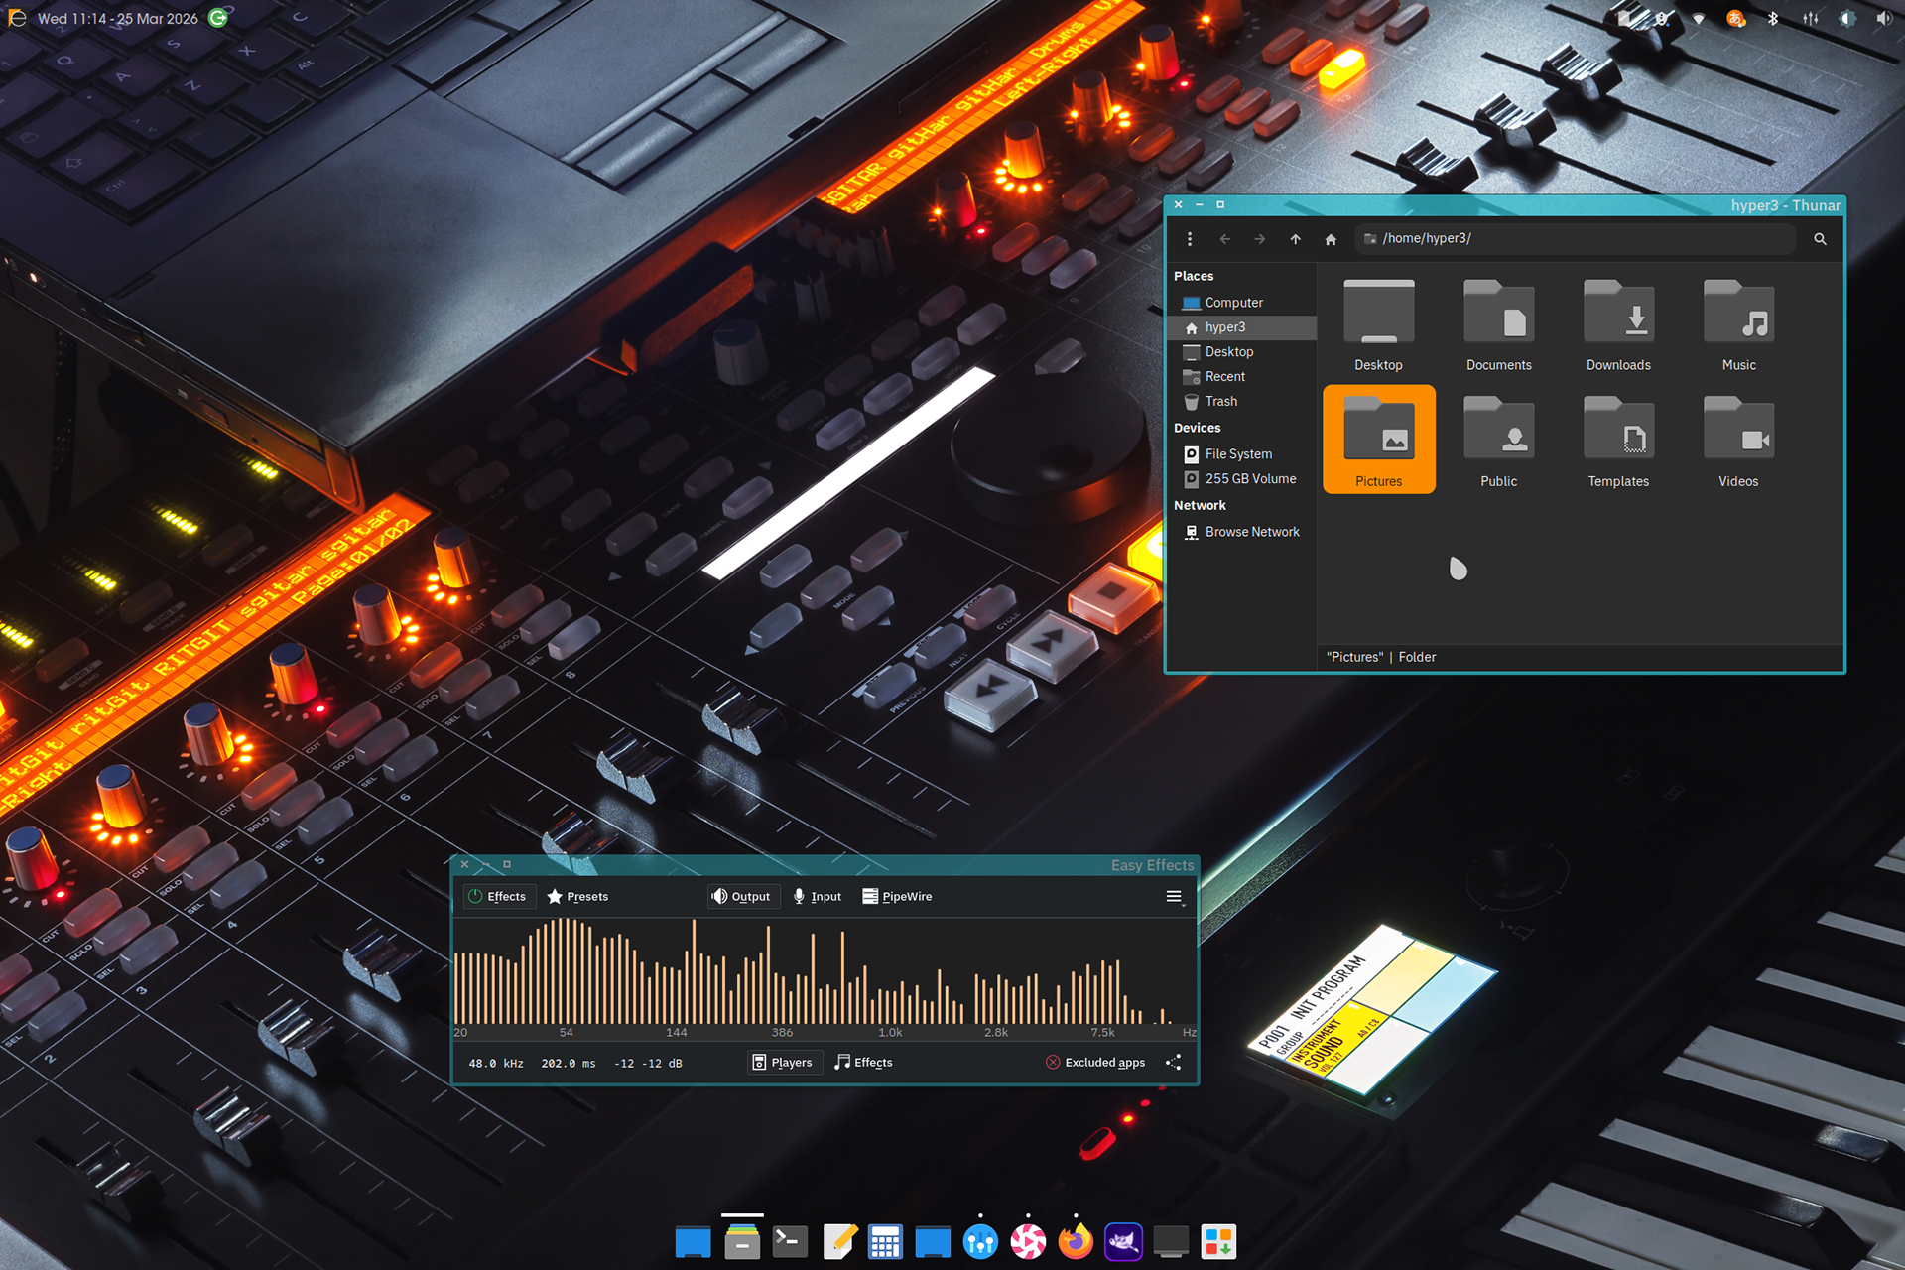The width and height of the screenshot is (1905, 1270).
Task: Open Thunar's three-dot menu
Action: pos(1189,238)
